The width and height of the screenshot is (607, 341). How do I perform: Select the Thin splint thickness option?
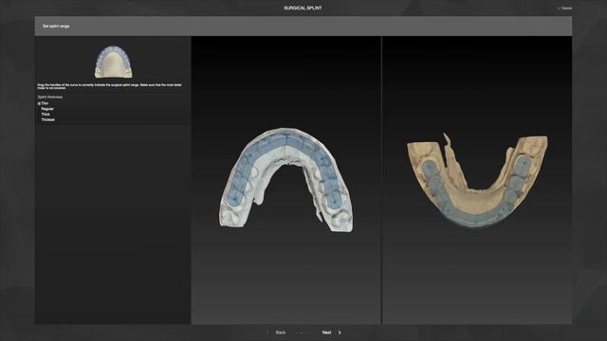[x=43, y=103]
